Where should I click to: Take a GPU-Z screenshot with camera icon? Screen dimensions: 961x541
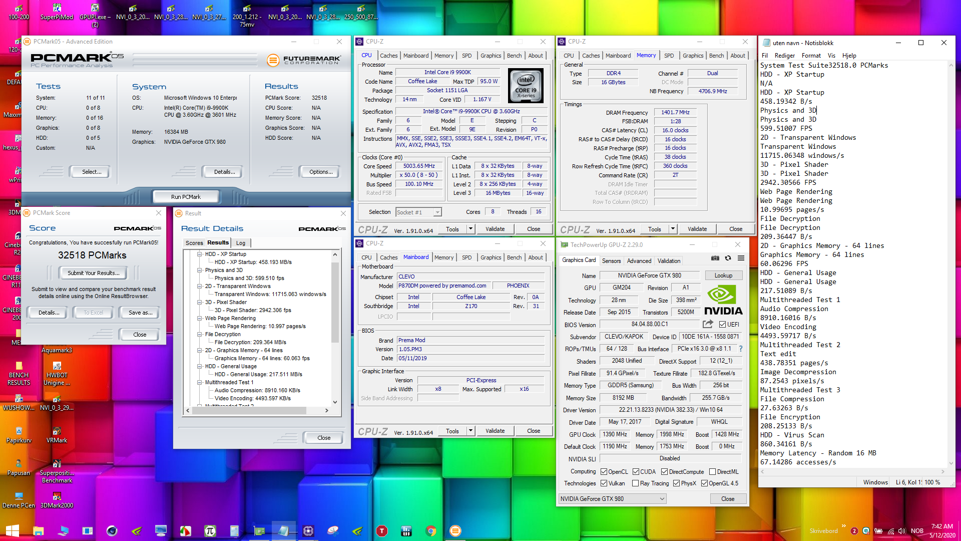point(715,258)
